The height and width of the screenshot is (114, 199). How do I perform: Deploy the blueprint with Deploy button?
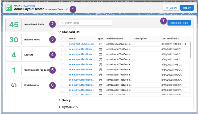coord(187,8)
